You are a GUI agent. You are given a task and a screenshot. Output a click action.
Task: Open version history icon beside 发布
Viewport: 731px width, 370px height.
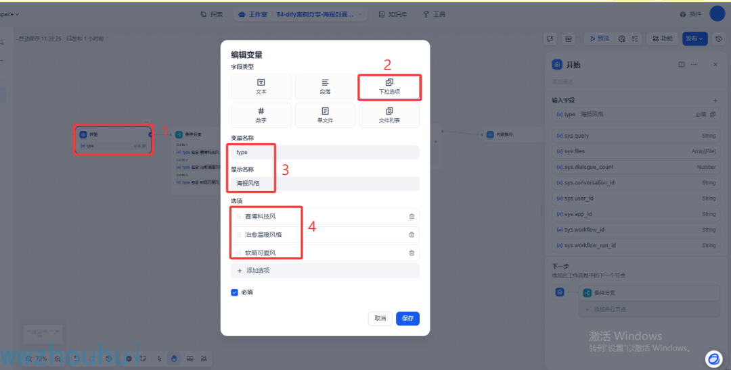tap(718, 38)
